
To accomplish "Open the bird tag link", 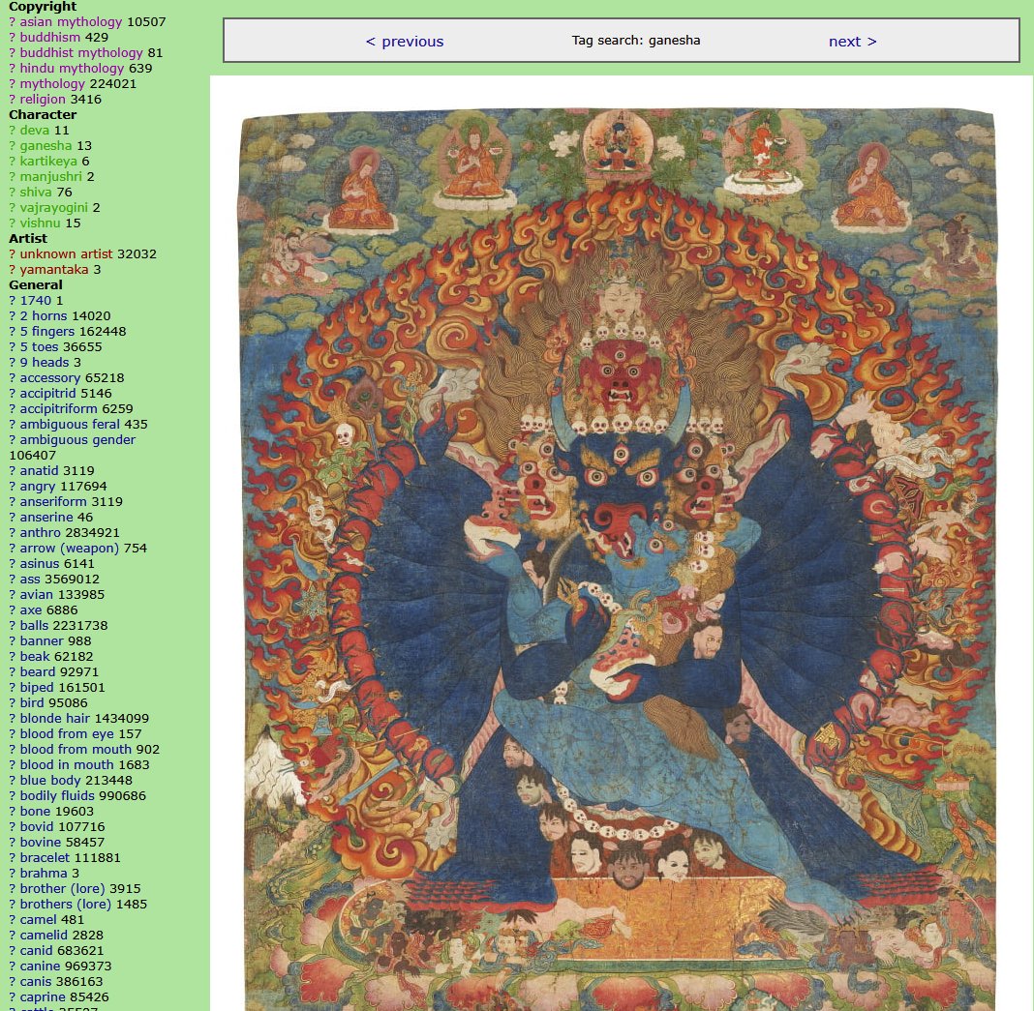I will coord(32,703).
